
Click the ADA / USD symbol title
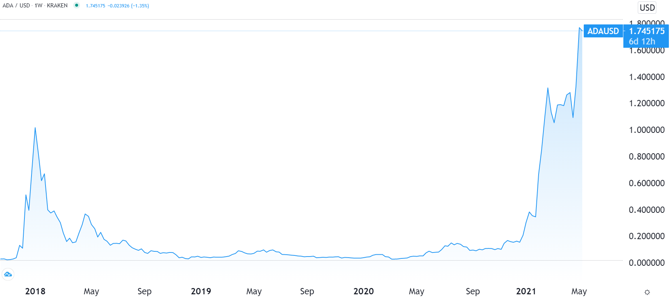click(x=16, y=6)
